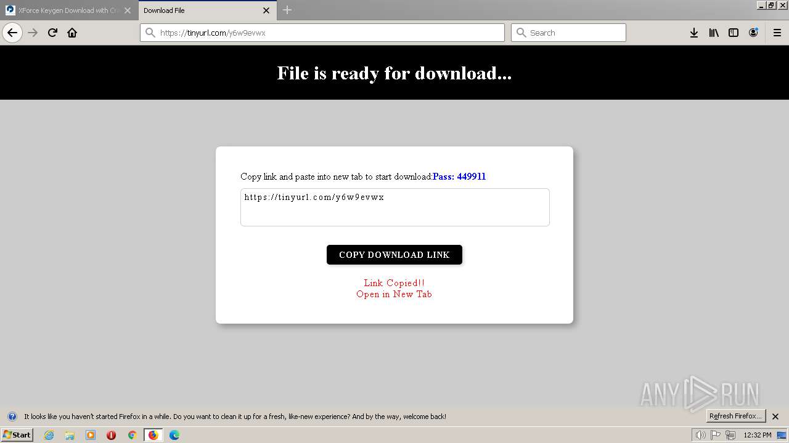The width and height of the screenshot is (789, 443).
Task: Click File is ready for download heading
Action: click(394, 73)
